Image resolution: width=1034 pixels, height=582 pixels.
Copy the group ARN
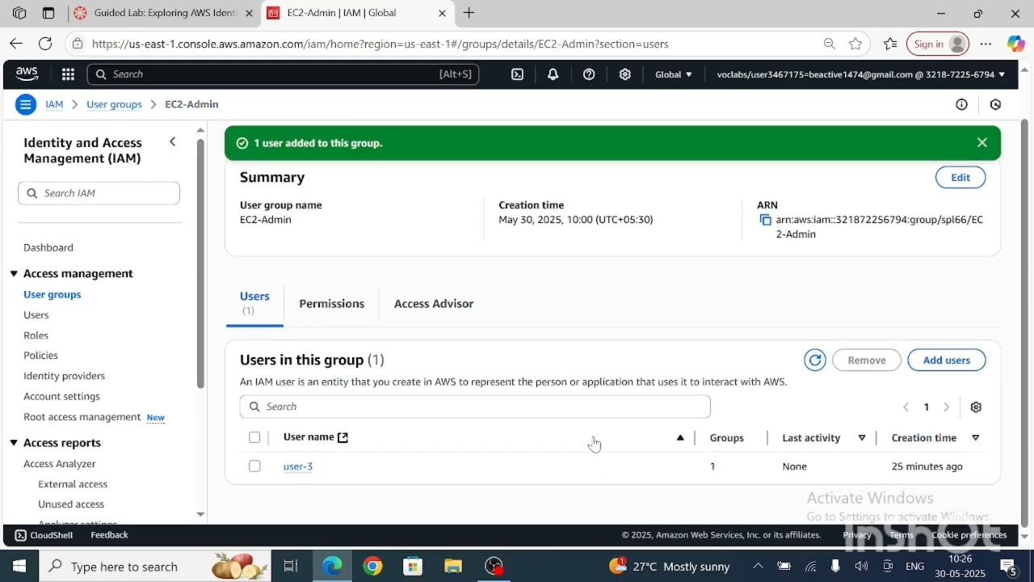pos(765,220)
